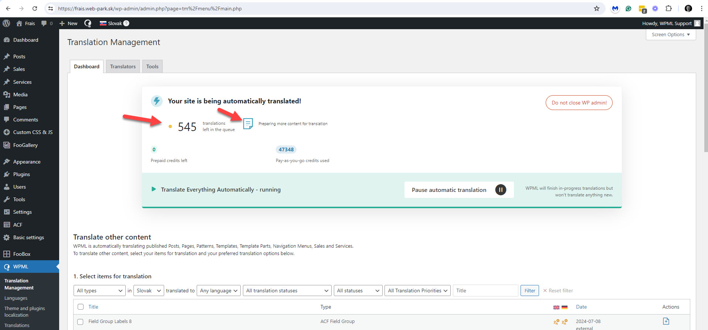Open the All types dropdown
Image resolution: width=708 pixels, height=330 pixels.
pos(99,291)
